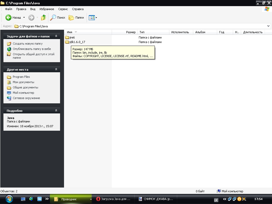Open the Поиск search pane
Image resolution: width=272 pixels, height=204 pixels.
[58, 18]
